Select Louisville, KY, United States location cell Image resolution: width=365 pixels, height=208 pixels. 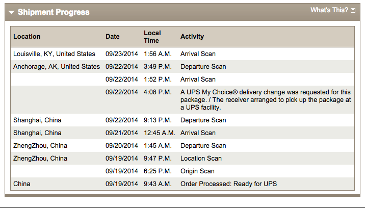54,54
